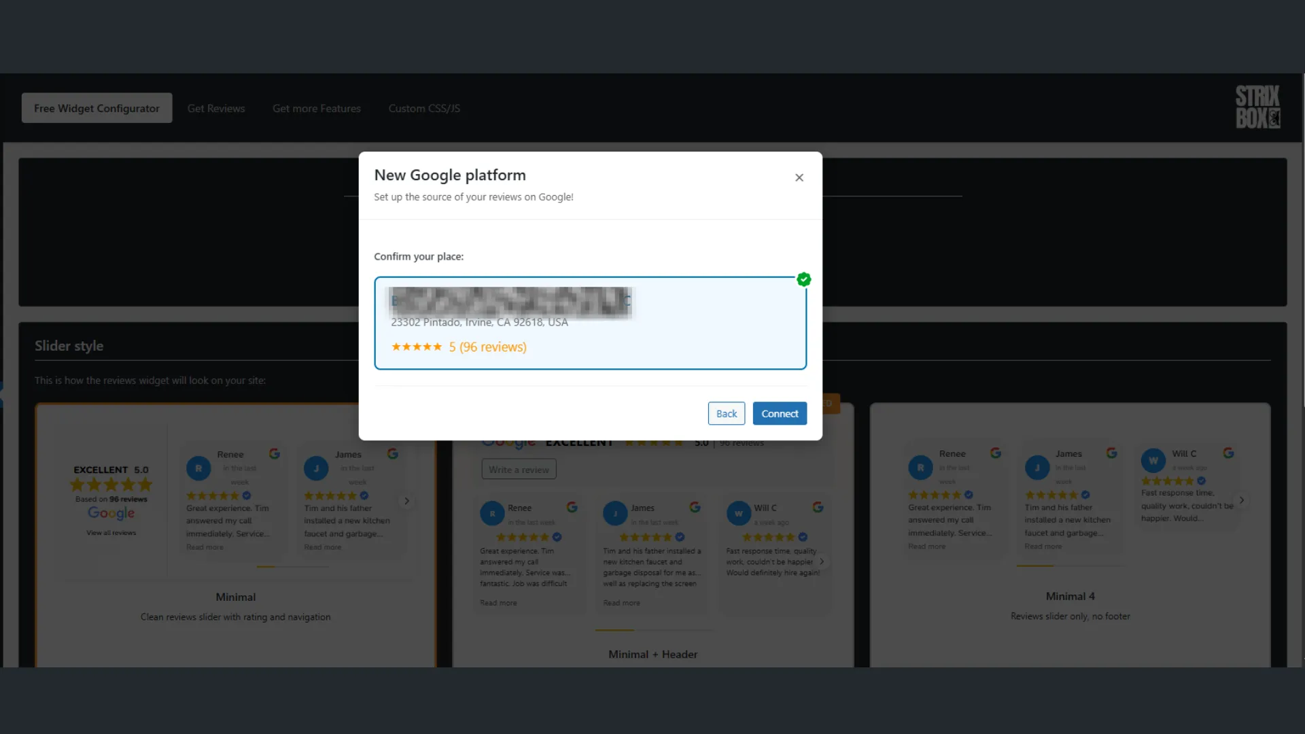The image size is (1305, 734).
Task: Click the Strix Box logo
Action: click(1258, 107)
